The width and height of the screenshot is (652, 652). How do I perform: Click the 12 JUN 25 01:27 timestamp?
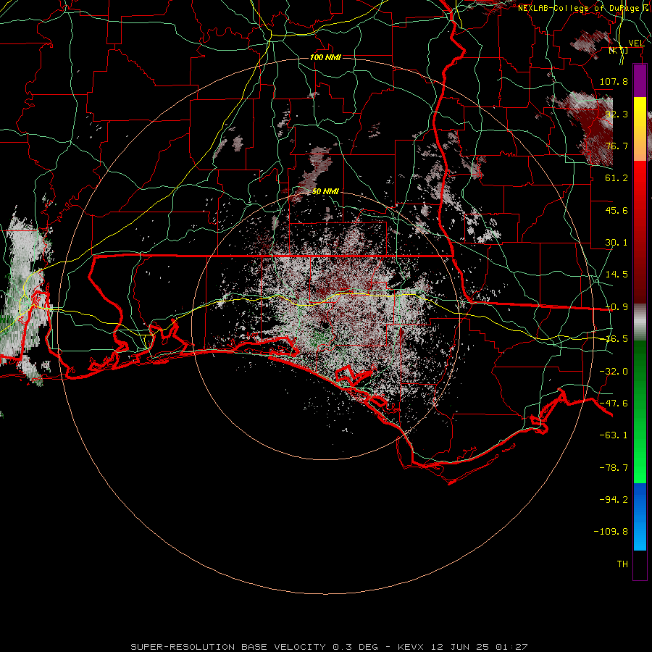(480, 647)
